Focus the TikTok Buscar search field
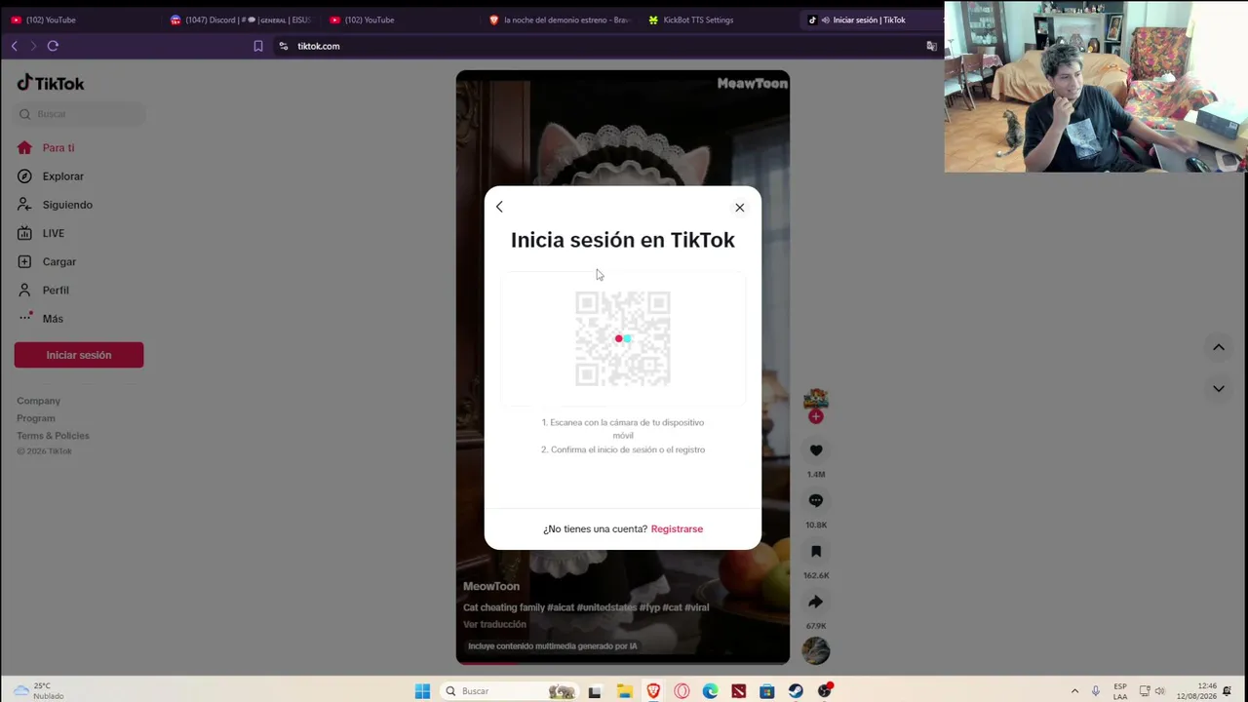Screen dimensions: 1248x702 (x=81, y=114)
